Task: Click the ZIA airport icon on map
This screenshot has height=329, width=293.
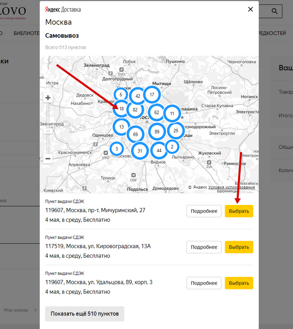Action: tap(209, 162)
